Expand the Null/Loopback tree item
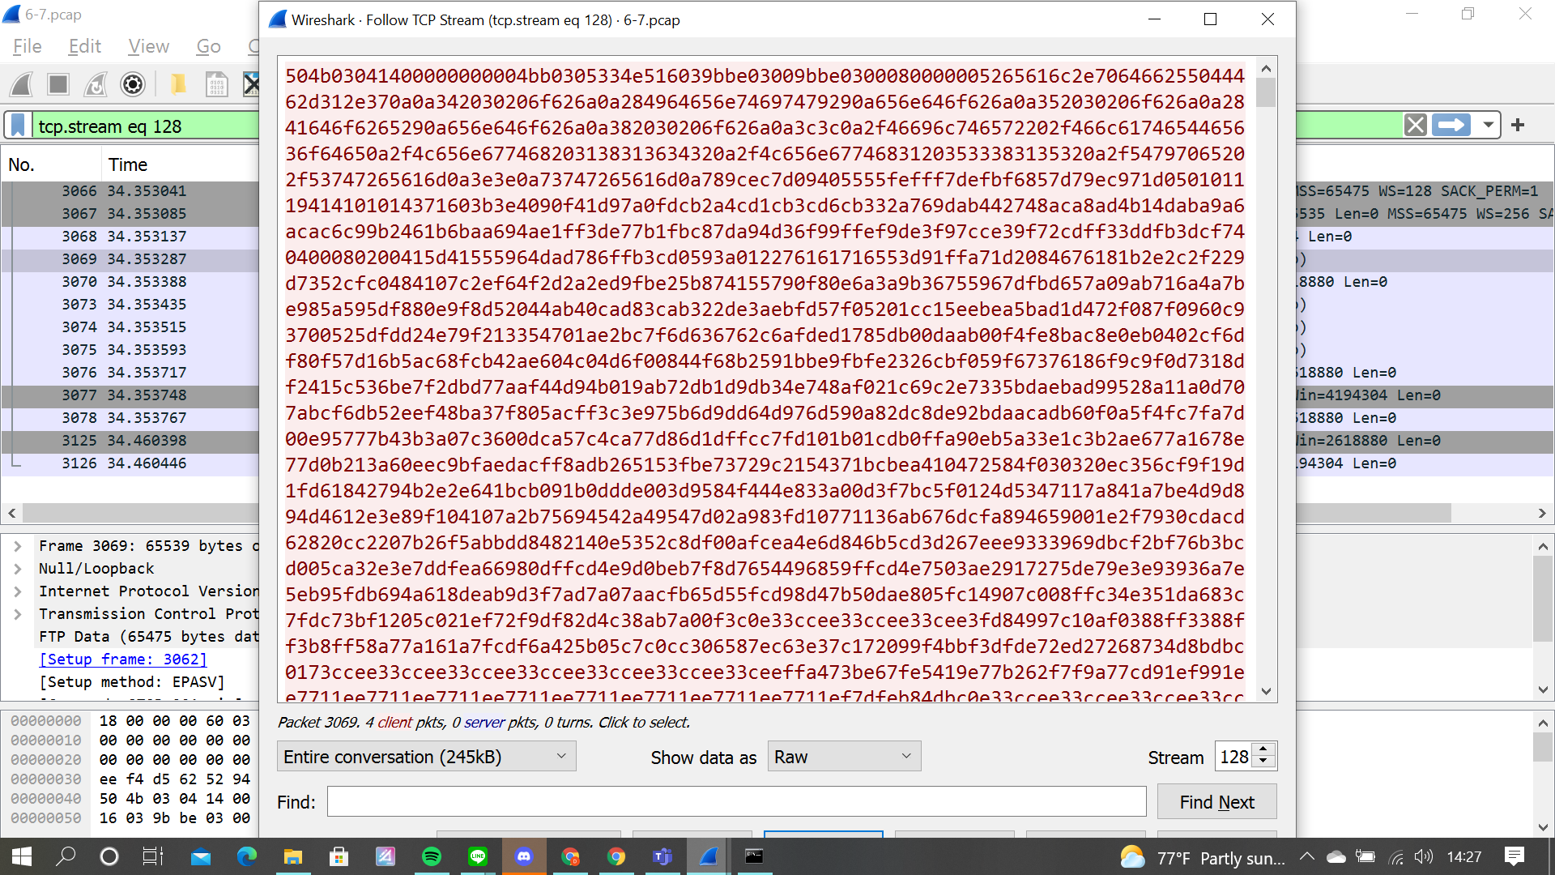 [x=18, y=569]
